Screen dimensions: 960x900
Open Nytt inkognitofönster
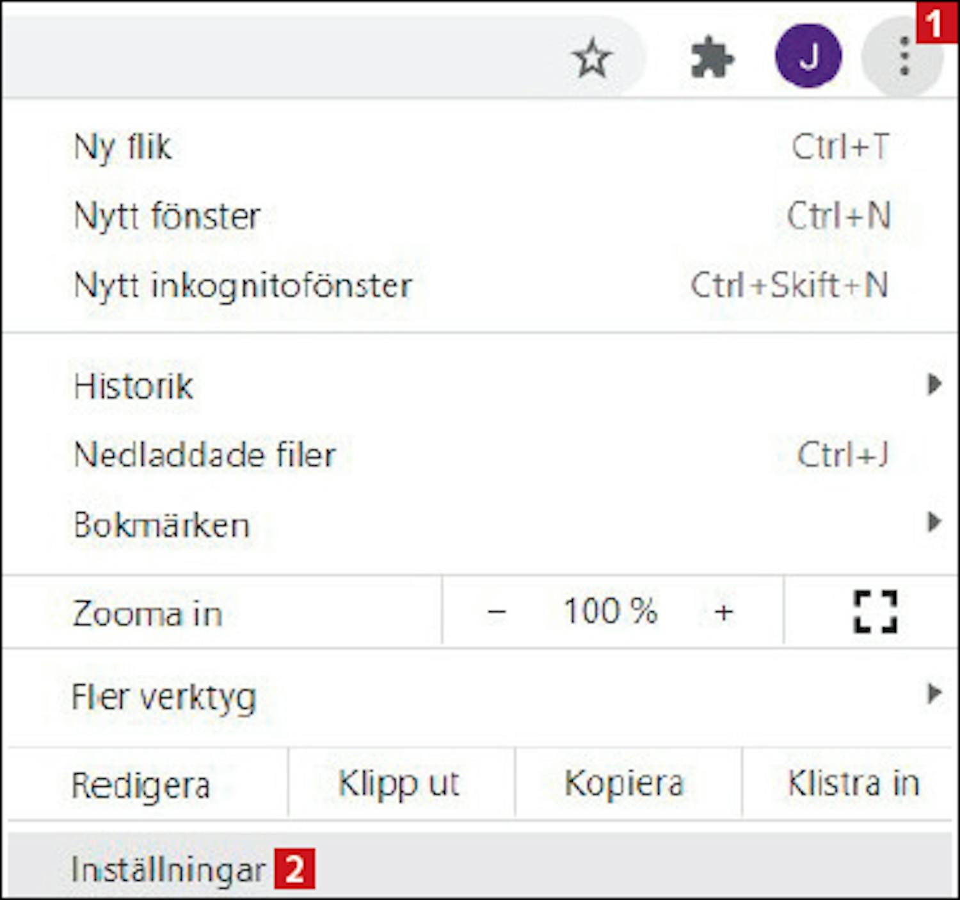click(x=243, y=285)
